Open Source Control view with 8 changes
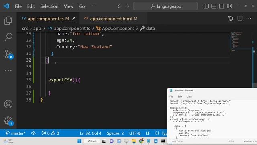The image size is (257, 145). point(8,54)
